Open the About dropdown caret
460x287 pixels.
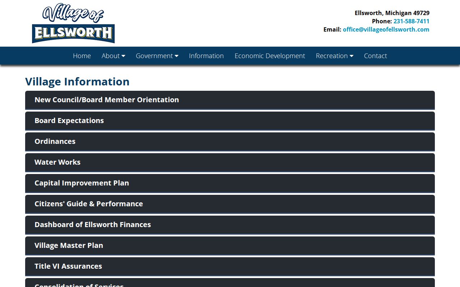pos(123,56)
